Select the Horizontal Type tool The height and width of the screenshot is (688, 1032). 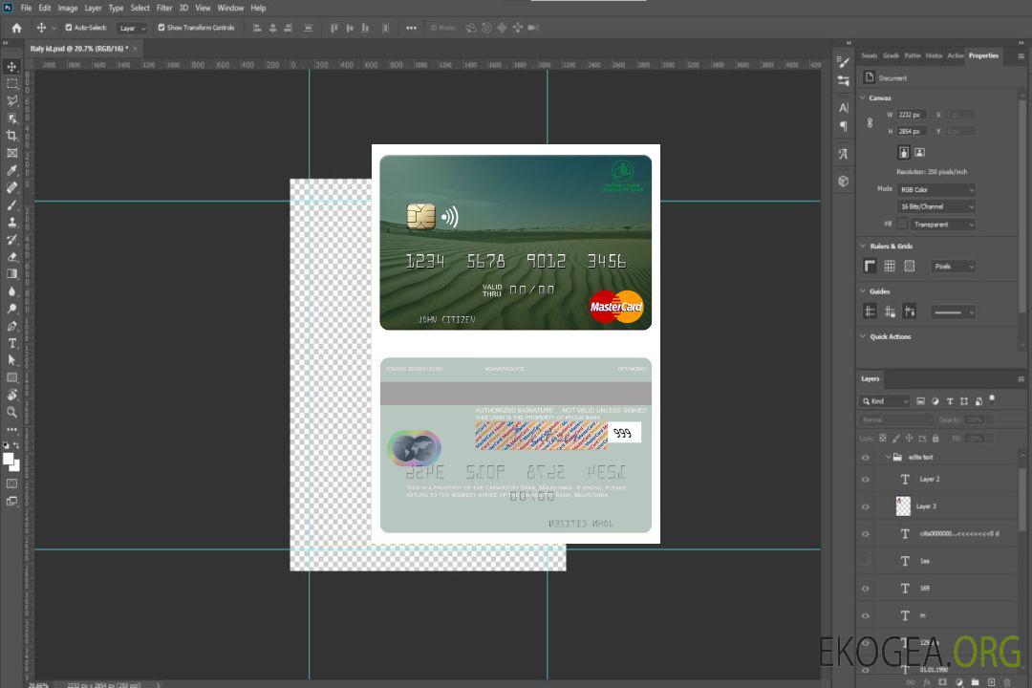point(12,343)
